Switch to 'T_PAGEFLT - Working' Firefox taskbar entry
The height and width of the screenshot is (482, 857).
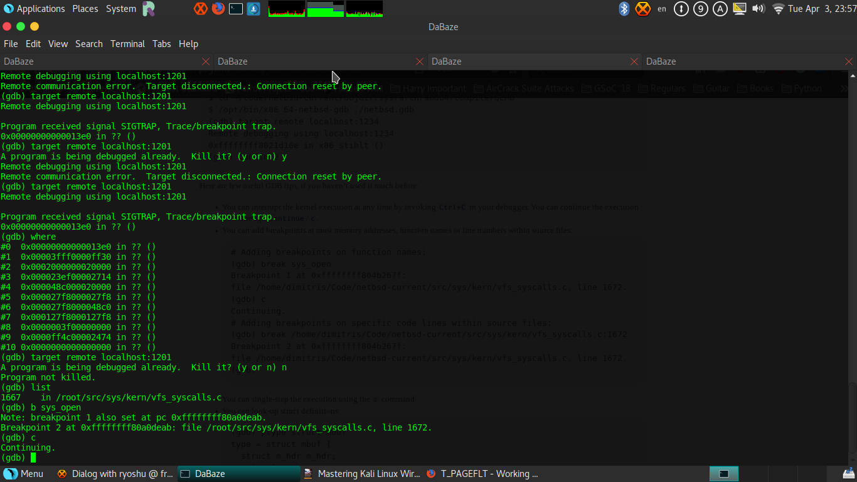click(x=484, y=474)
